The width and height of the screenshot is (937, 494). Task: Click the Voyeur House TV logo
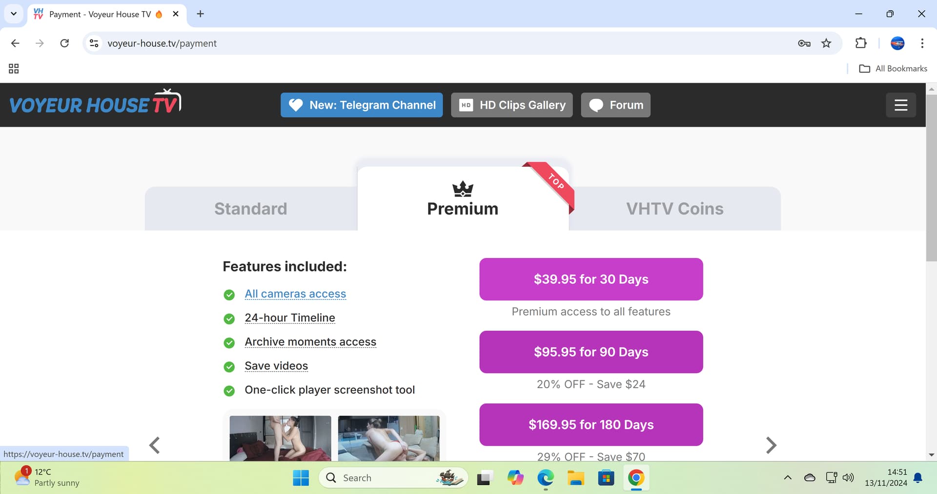click(x=95, y=103)
